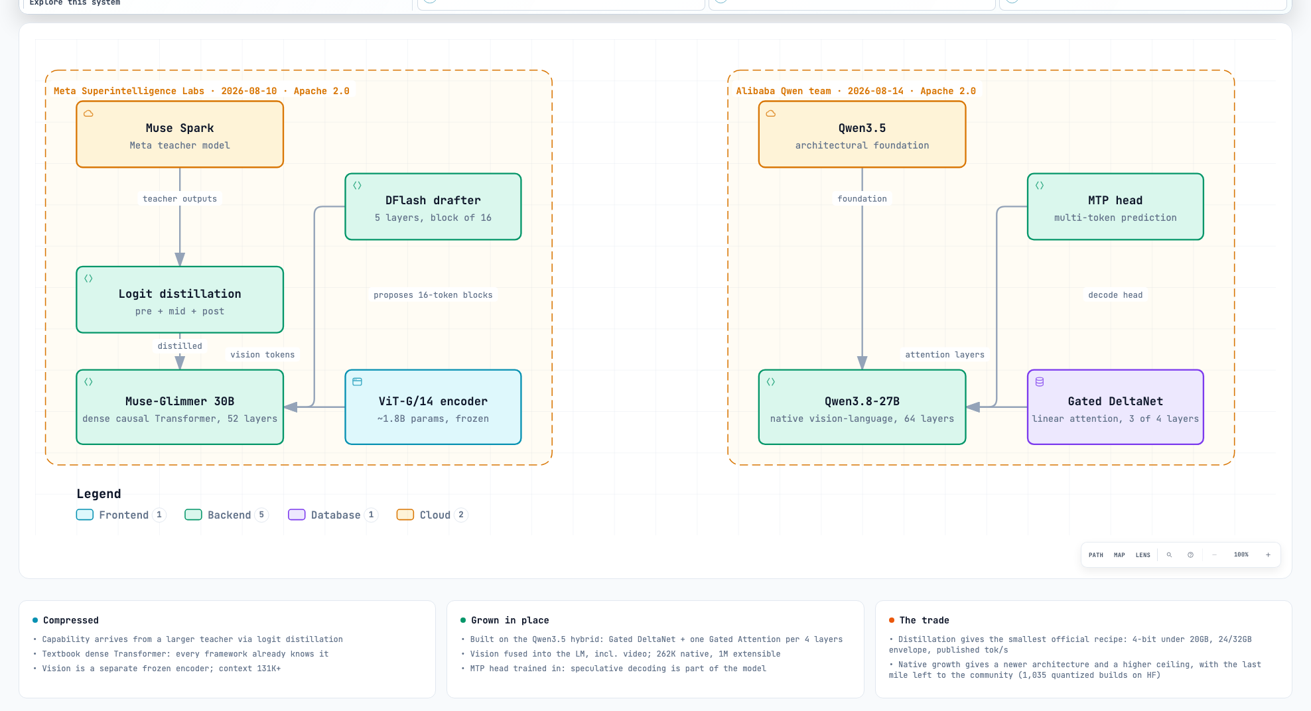Click the Frontend legend color swatch

tap(85, 515)
